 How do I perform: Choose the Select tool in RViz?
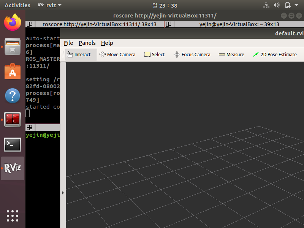(x=154, y=54)
